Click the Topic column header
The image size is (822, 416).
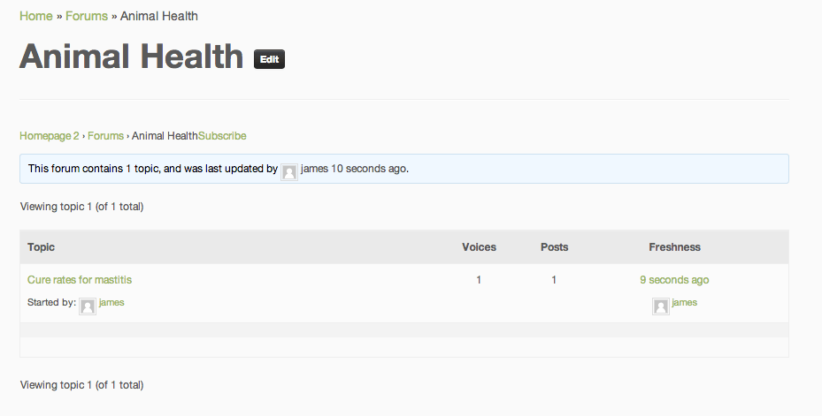coord(42,247)
